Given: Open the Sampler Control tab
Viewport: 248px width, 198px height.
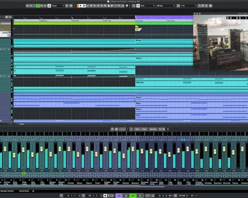Looking at the screenshot, I should pos(7,191).
